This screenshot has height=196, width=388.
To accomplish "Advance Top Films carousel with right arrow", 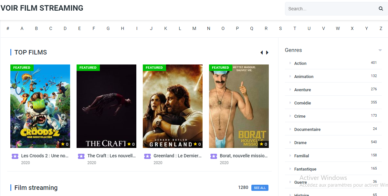I will [267, 53].
